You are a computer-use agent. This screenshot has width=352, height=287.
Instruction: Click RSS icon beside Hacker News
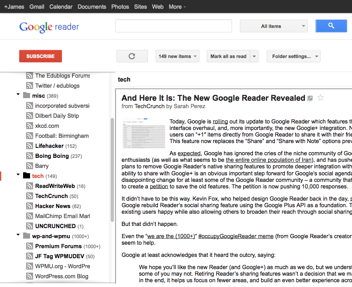(x=29, y=206)
